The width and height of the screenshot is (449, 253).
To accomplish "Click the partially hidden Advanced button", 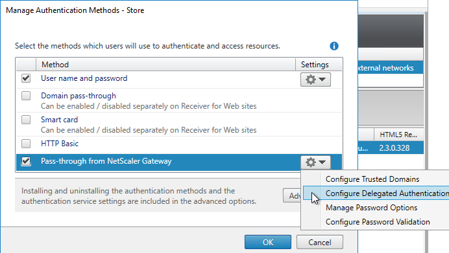I will coord(292,195).
